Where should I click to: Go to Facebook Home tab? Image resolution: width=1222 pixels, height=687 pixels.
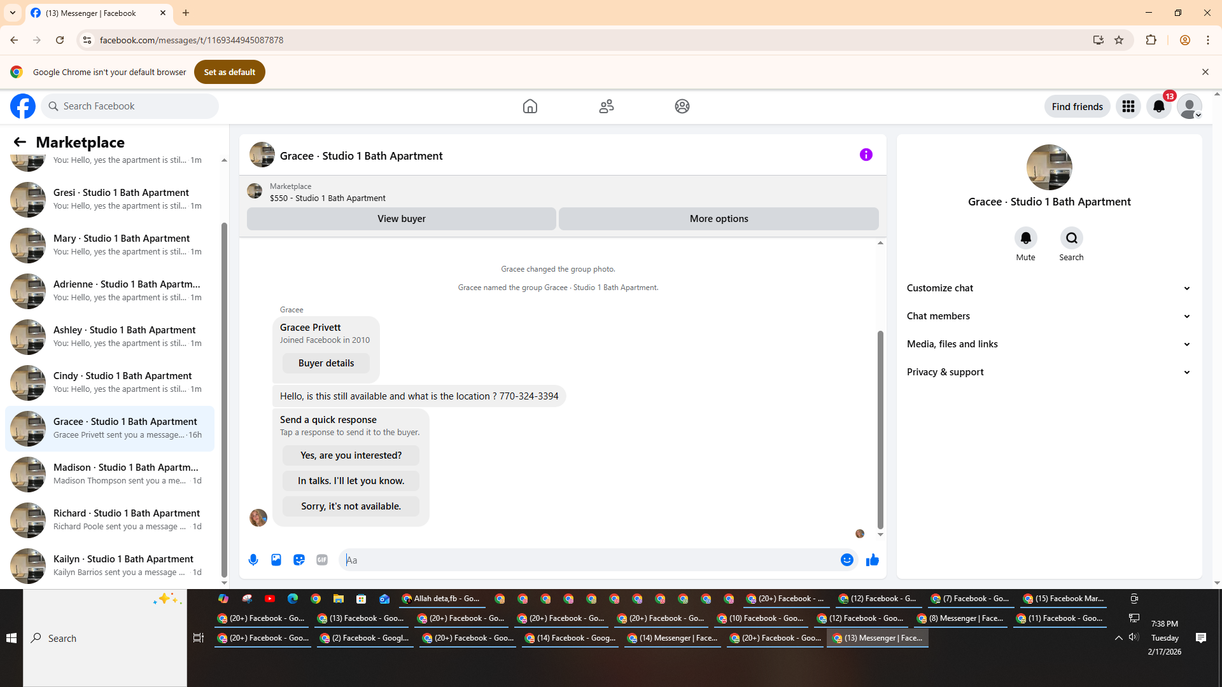click(530, 106)
